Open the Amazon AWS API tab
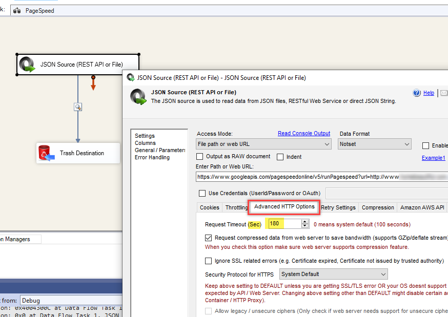This screenshot has height=317, width=448. point(422,207)
